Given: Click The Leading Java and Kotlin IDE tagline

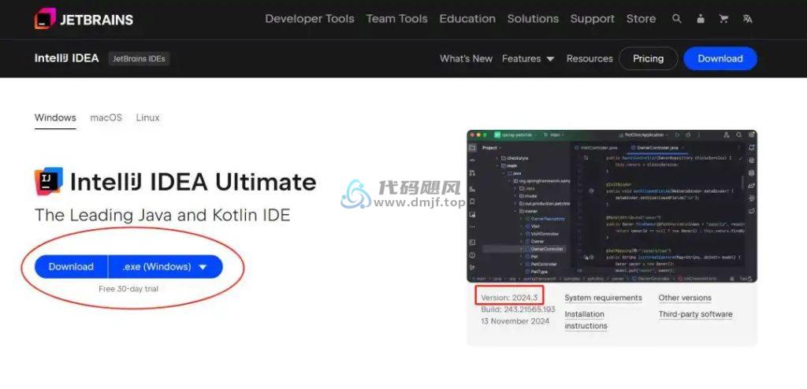Looking at the screenshot, I should (x=162, y=215).
